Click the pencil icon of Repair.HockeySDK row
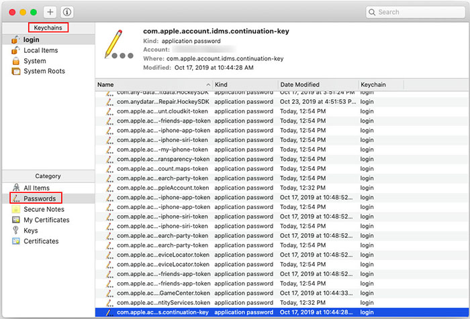The width and height of the screenshot is (470, 319). (109, 102)
